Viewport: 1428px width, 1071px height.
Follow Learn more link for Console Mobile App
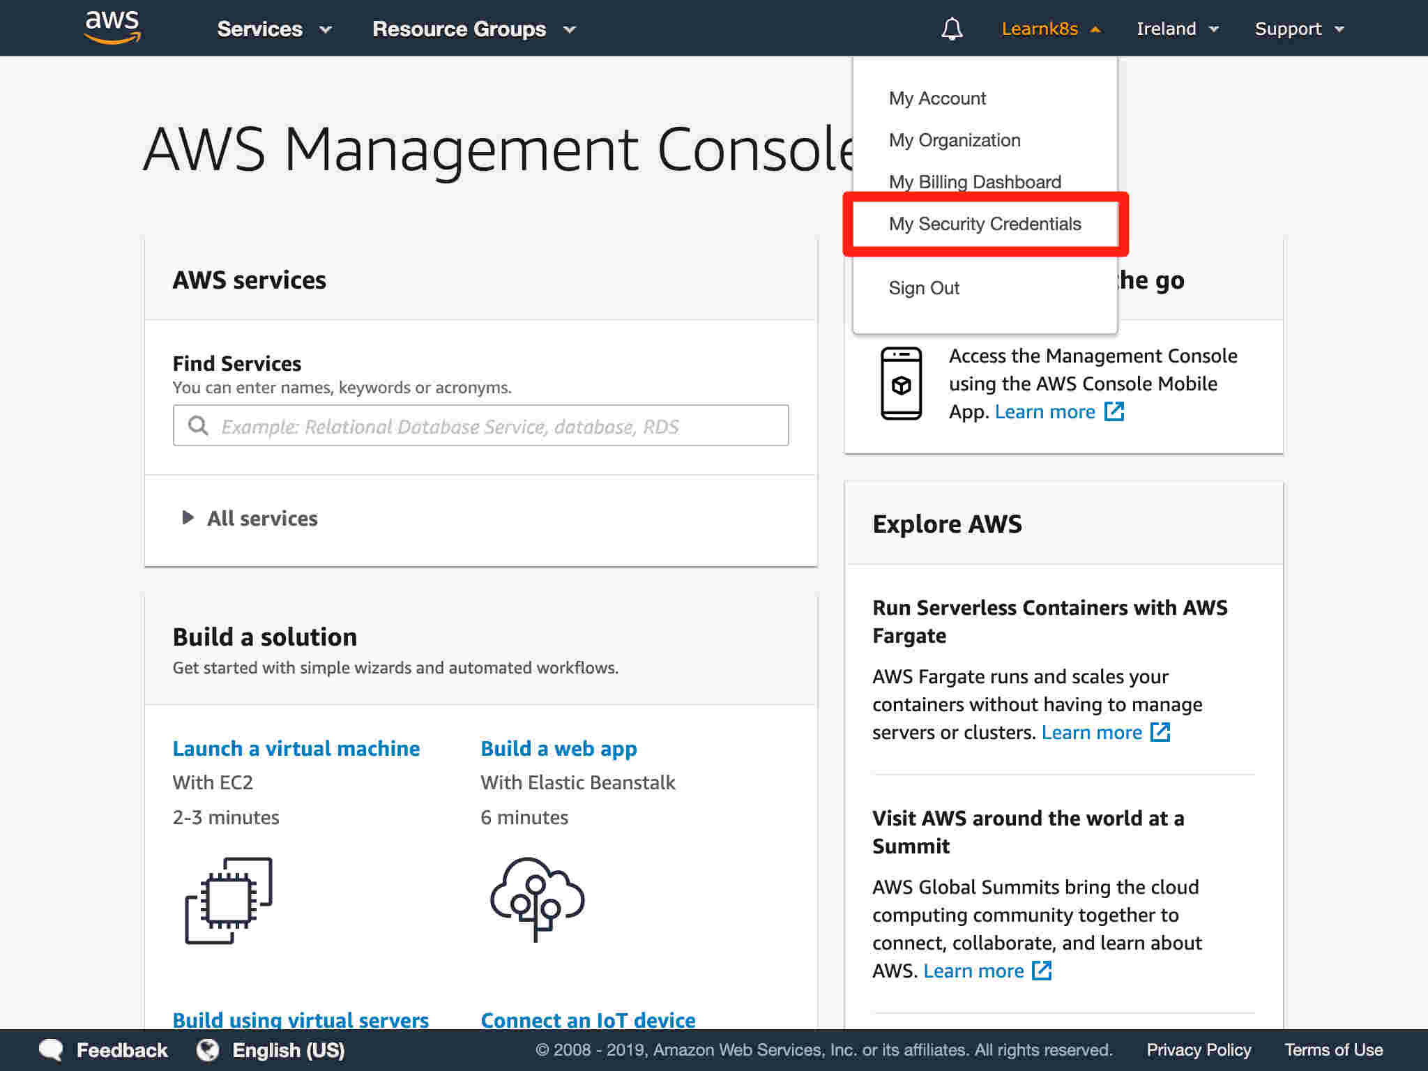tap(1045, 412)
